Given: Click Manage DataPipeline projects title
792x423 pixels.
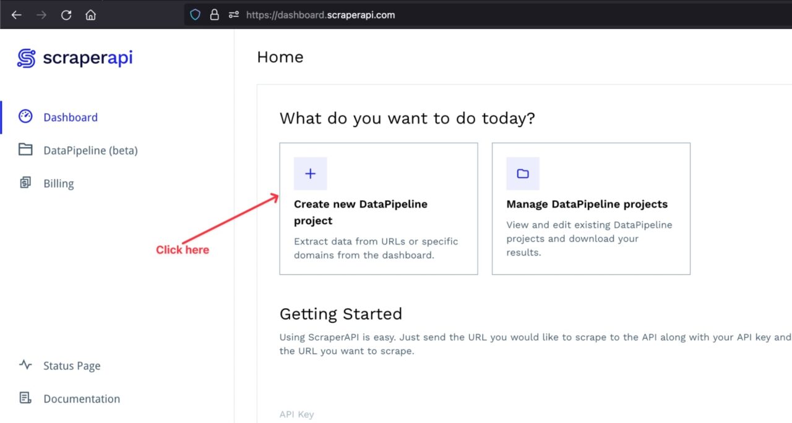Looking at the screenshot, I should point(587,204).
